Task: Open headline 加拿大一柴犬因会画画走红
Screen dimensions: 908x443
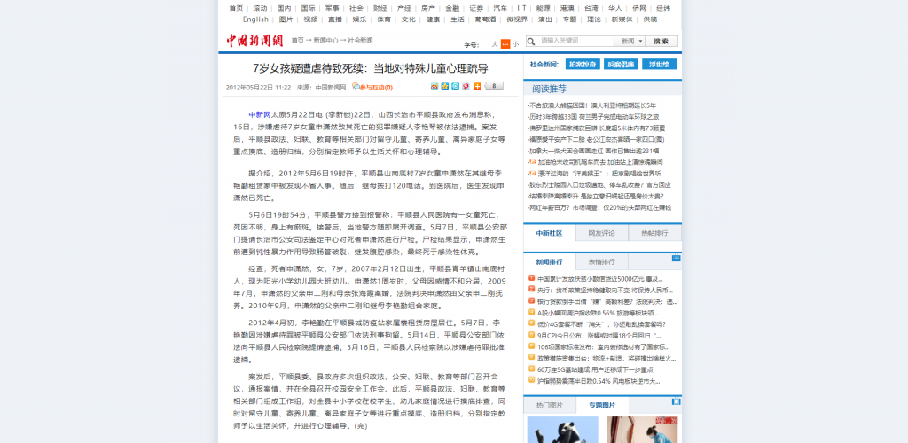Action: pos(593,151)
